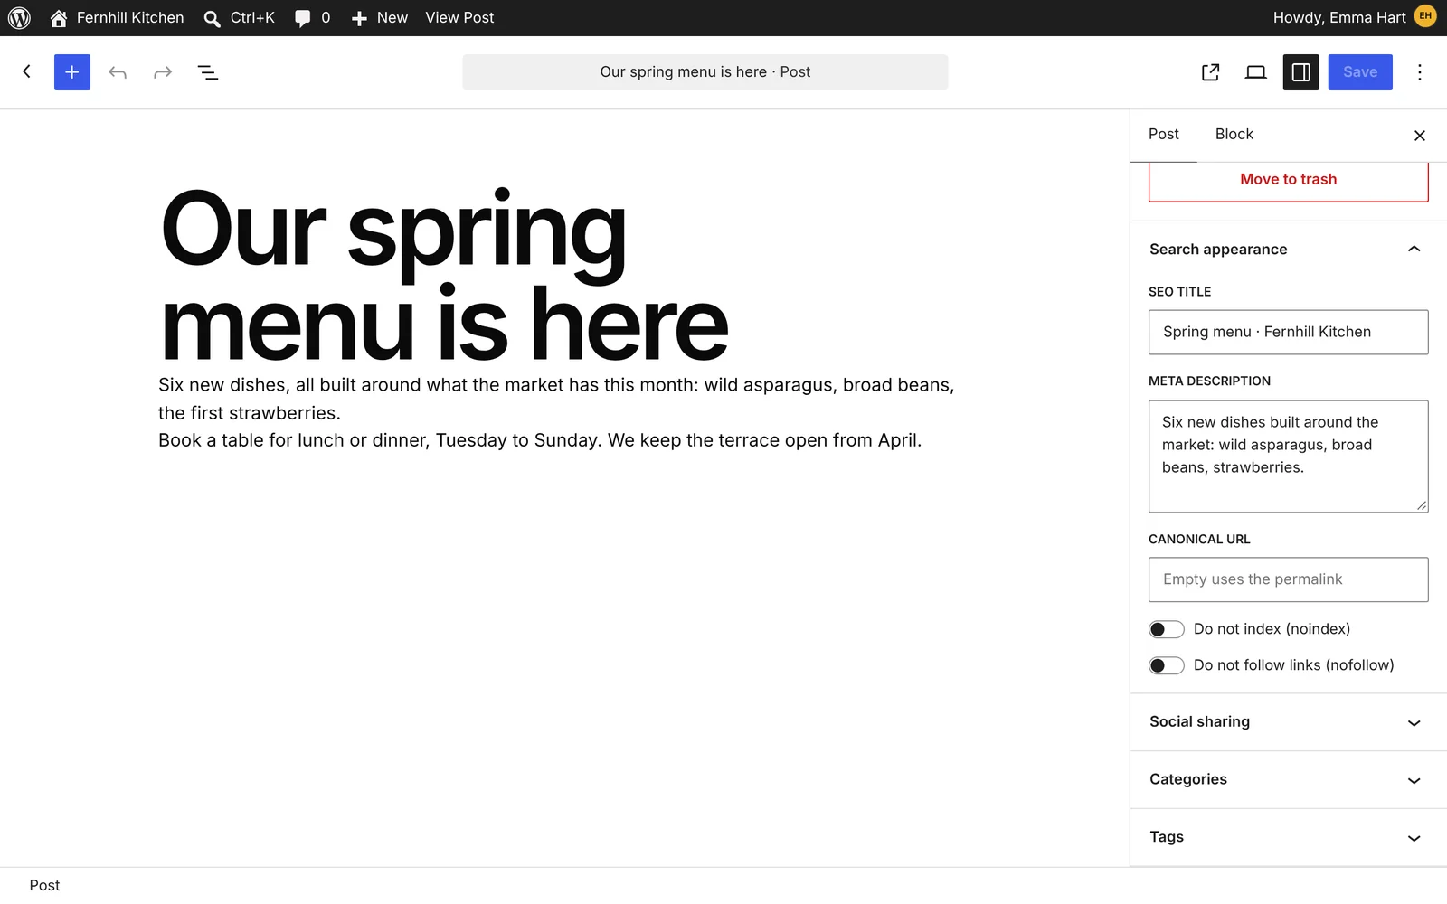Collapse the Search appearance panel

pos(1289,250)
